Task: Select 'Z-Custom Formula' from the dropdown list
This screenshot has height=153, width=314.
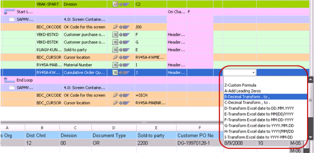Action: (x=240, y=85)
